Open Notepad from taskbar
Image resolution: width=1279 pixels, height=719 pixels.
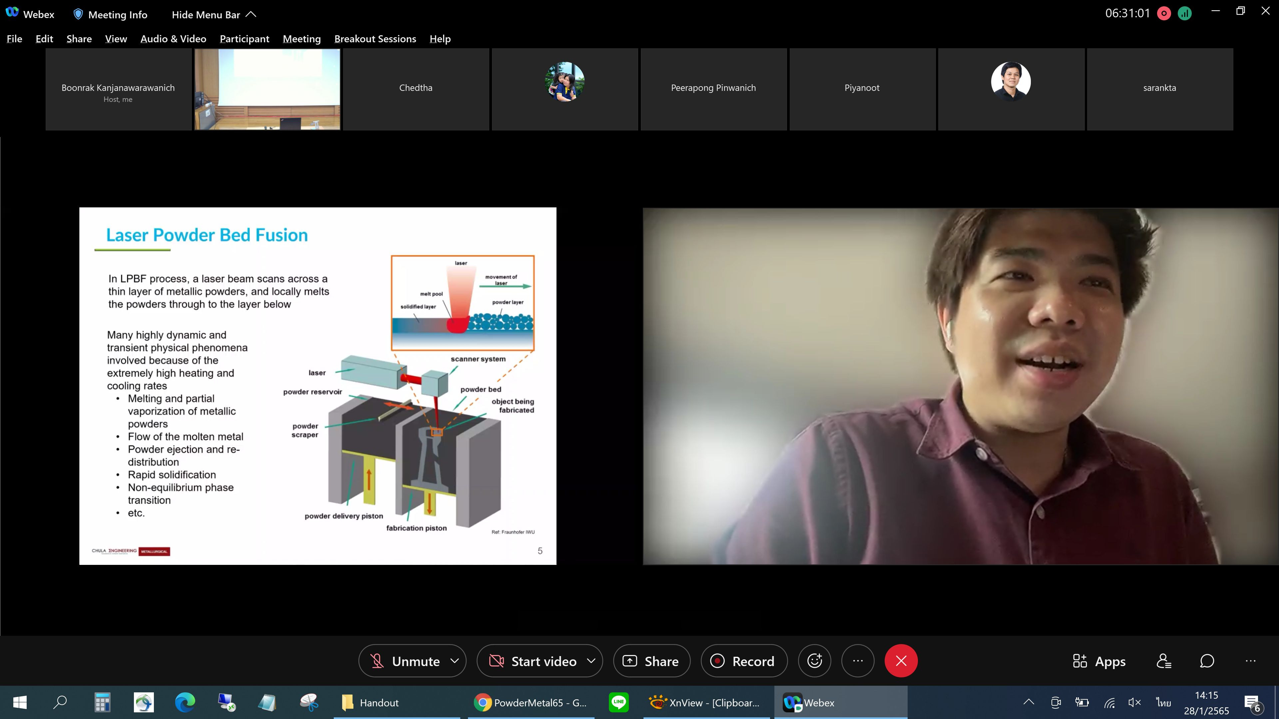point(267,703)
